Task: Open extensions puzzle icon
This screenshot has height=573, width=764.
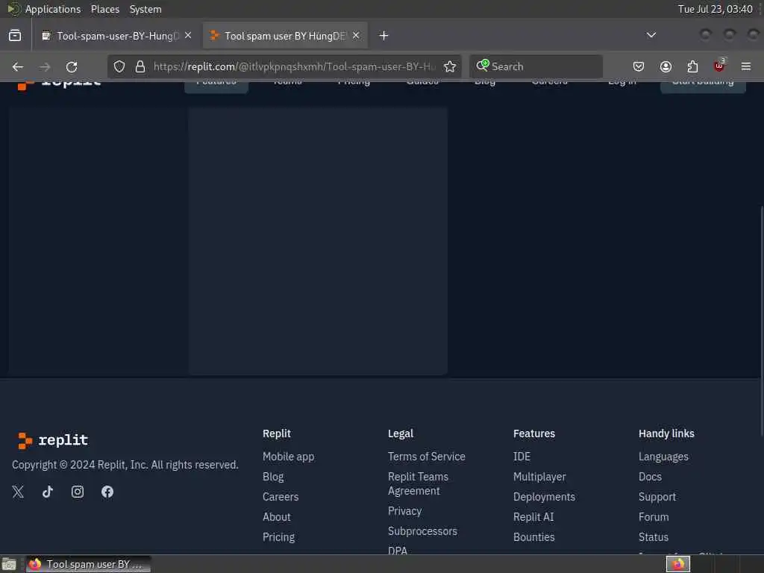Action: pos(692,66)
